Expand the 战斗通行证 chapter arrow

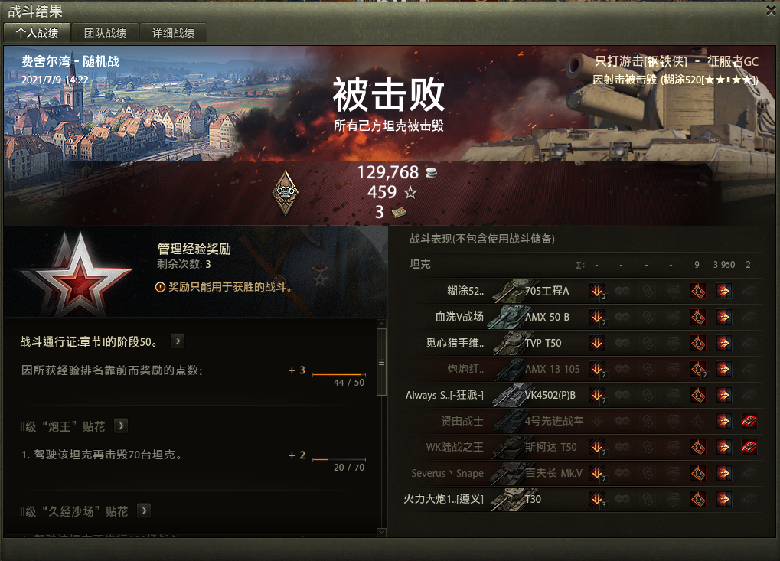(178, 341)
